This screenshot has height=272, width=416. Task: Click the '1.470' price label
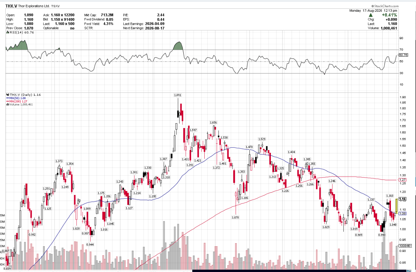(x=249, y=147)
